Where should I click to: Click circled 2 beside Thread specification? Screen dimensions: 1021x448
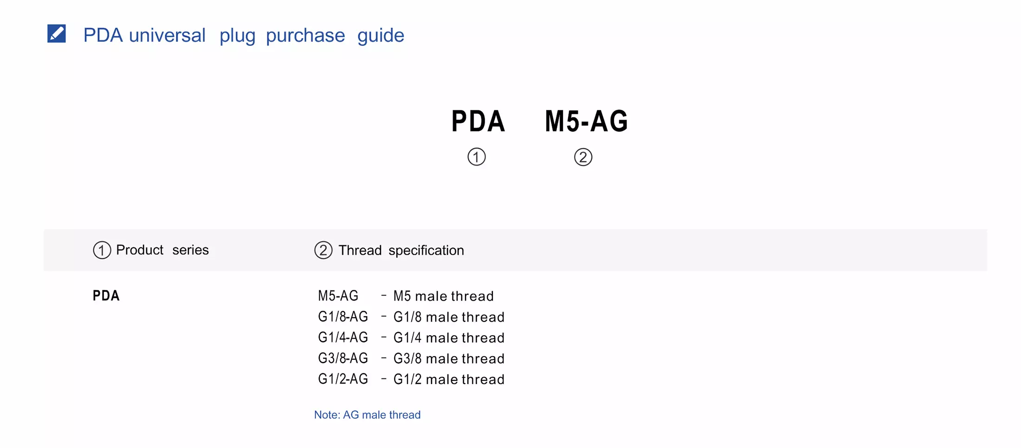pos(323,250)
